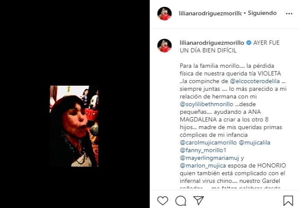Open comments with the speech bubble icon

(x=181, y=201)
